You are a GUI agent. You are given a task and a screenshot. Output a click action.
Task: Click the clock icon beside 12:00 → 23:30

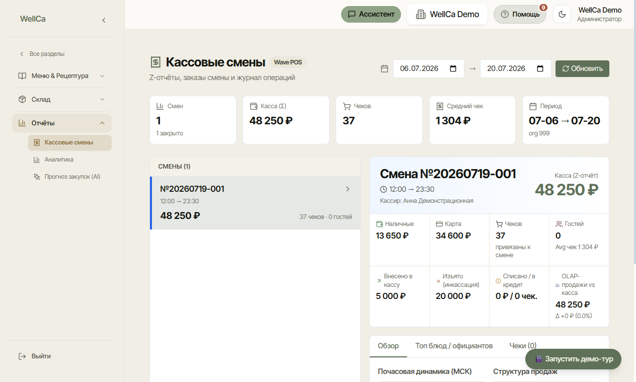(x=383, y=189)
